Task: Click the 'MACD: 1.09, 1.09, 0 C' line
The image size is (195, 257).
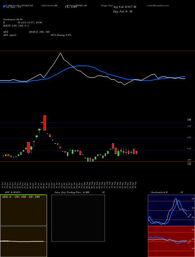Action: [16, 26]
